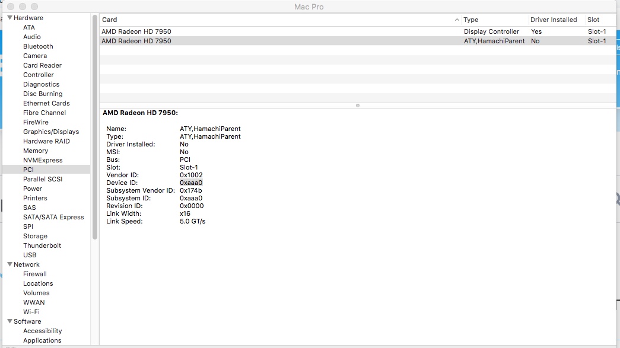Close the Mac Pro window

[11, 7]
